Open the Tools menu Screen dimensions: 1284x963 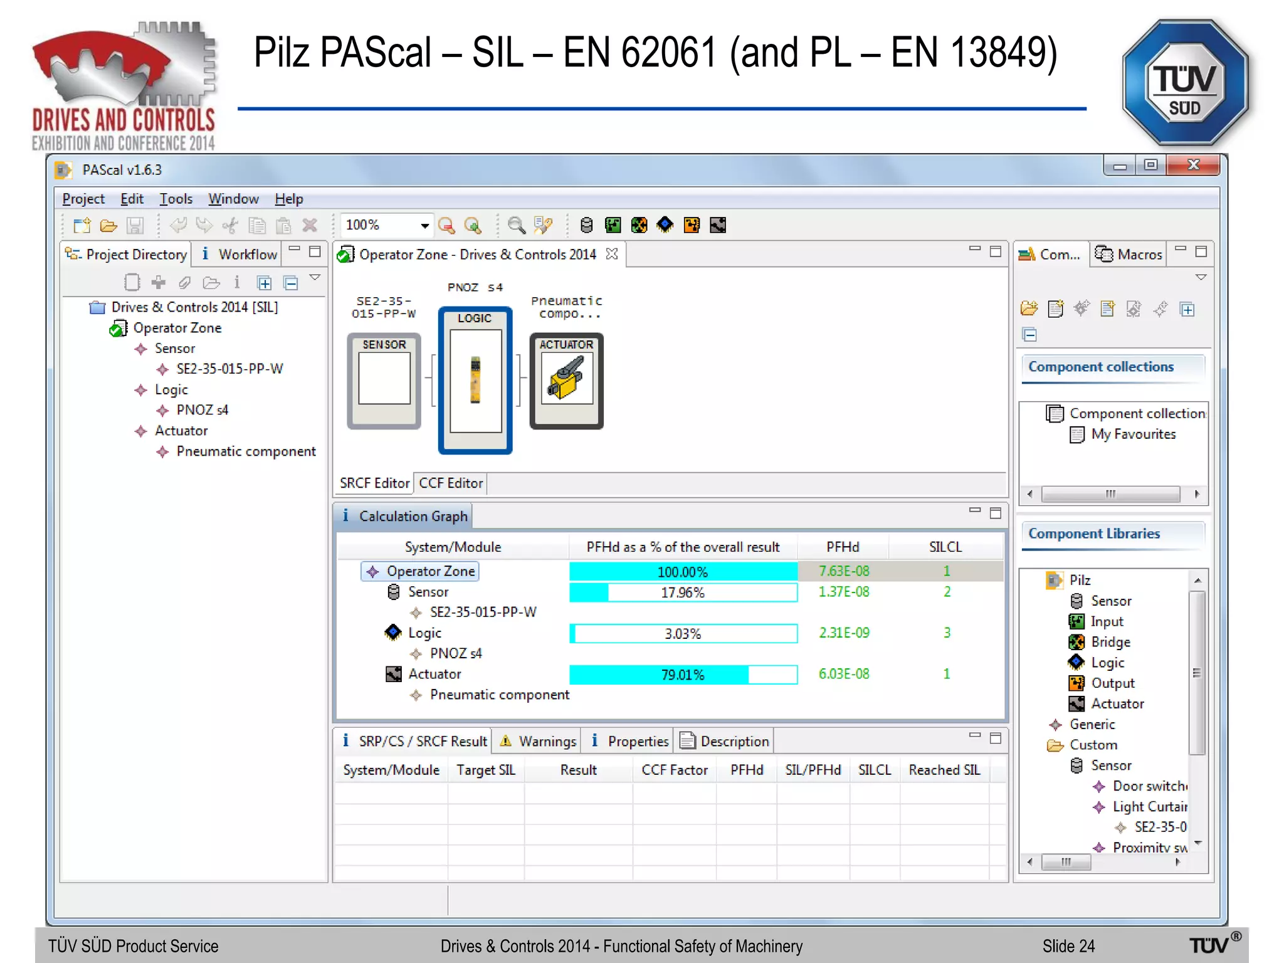pos(176,199)
